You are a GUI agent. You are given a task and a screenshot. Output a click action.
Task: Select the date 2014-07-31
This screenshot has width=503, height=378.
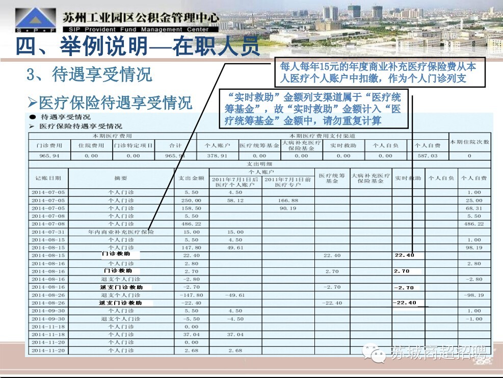pos(48,232)
